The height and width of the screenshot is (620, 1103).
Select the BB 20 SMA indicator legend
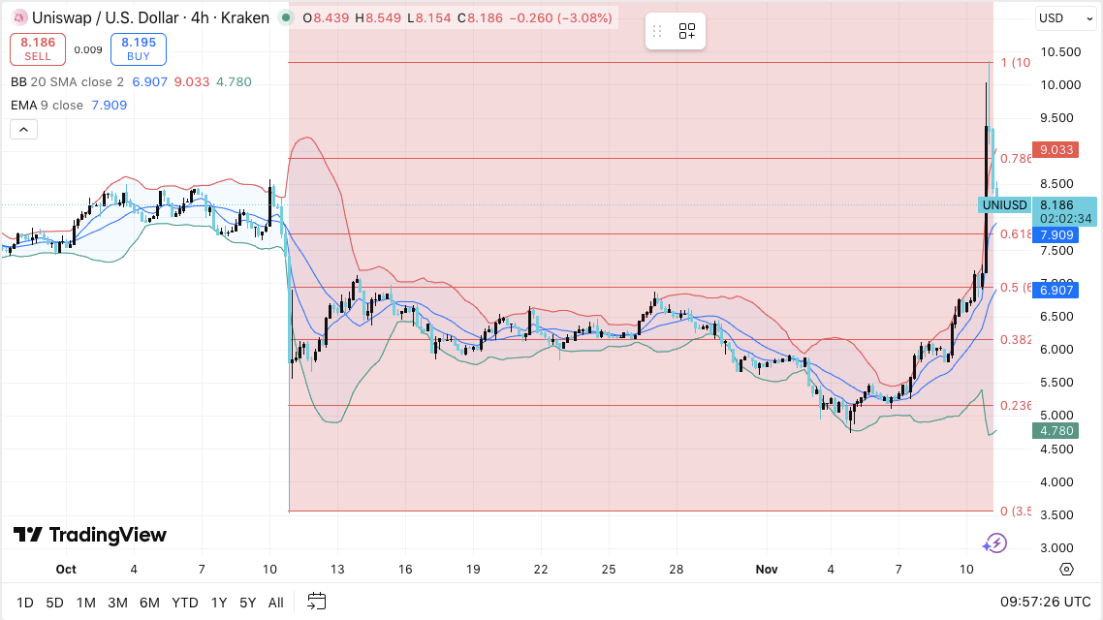pyautogui.click(x=67, y=82)
